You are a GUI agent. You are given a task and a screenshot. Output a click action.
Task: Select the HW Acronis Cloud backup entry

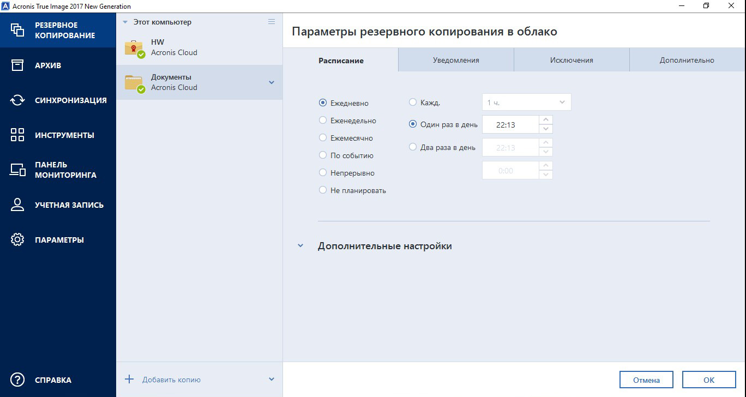[x=200, y=47]
